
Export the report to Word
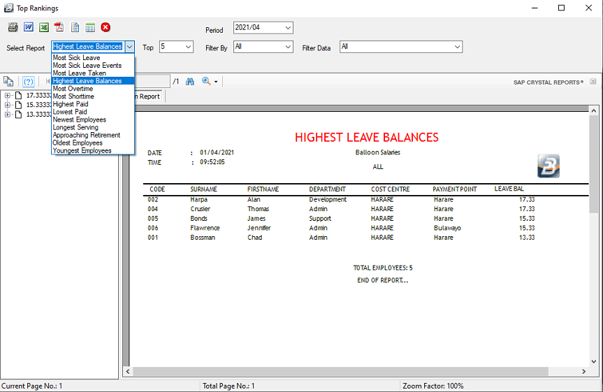[29, 27]
